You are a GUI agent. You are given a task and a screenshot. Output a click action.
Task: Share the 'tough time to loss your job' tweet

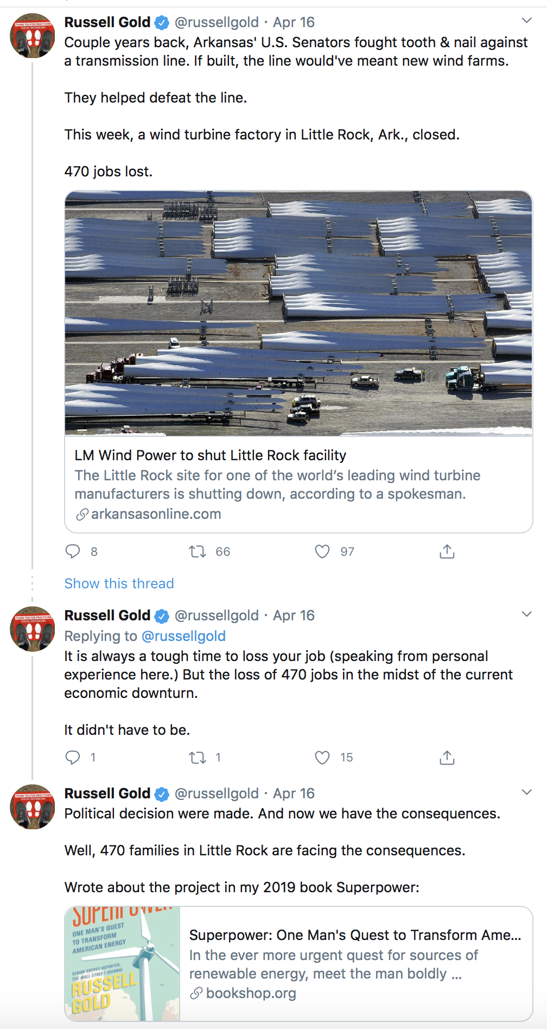coord(447,757)
